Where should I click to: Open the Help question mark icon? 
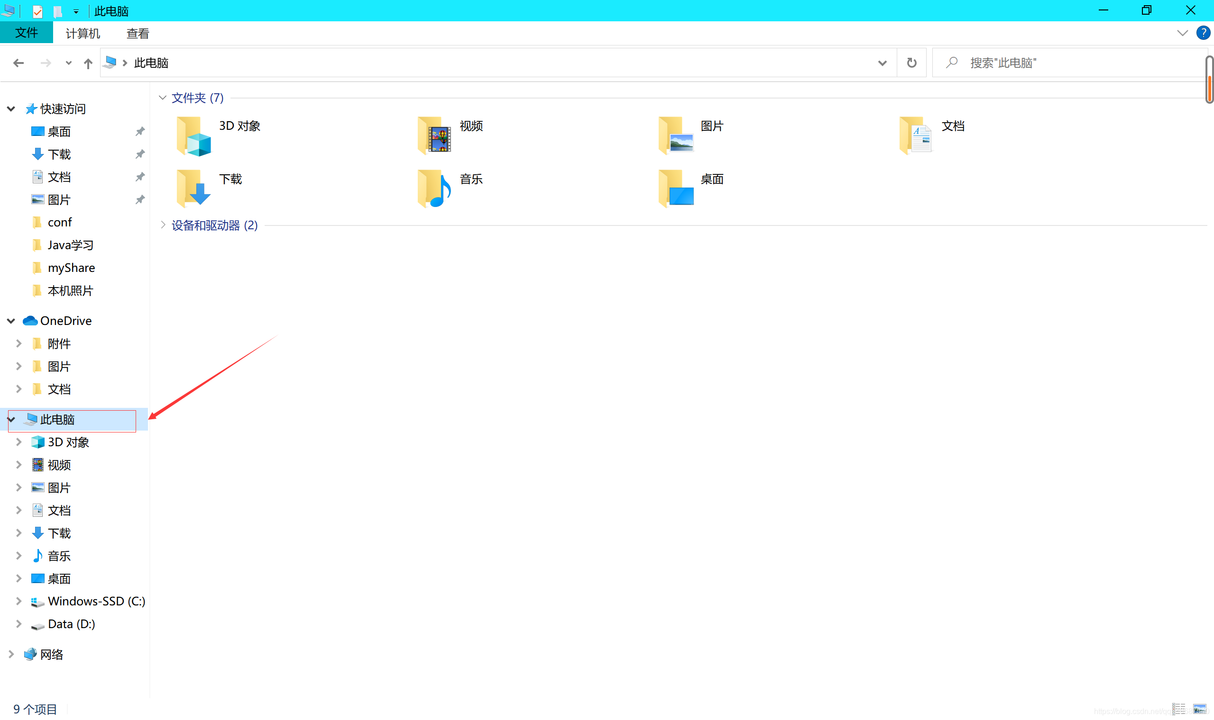pyautogui.click(x=1203, y=33)
